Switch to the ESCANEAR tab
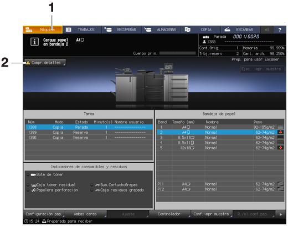Screen dimensions: 288x226 click(x=240, y=29)
